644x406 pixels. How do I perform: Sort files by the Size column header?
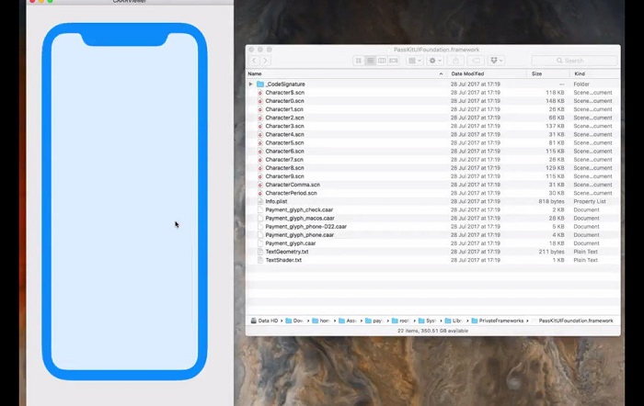coord(547,73)
